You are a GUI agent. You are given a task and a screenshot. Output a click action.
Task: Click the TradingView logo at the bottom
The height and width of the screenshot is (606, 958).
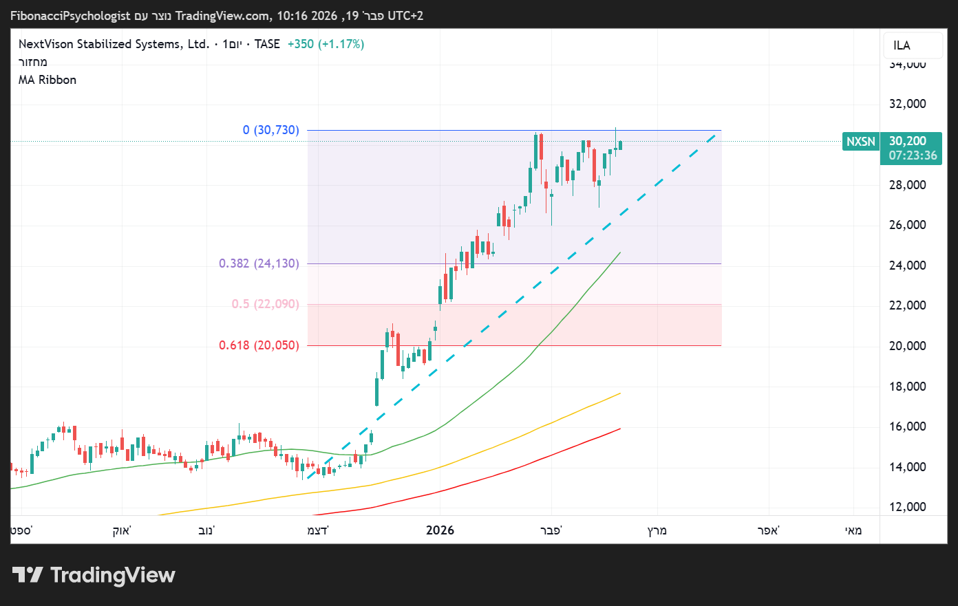coord(94,575)
